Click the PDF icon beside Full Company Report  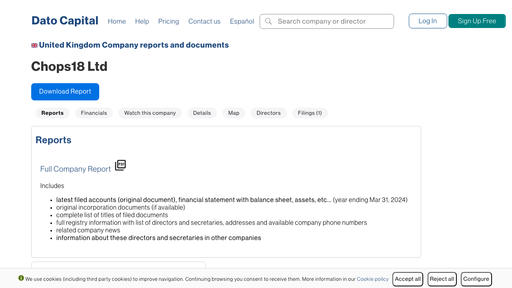coord(120,165)
